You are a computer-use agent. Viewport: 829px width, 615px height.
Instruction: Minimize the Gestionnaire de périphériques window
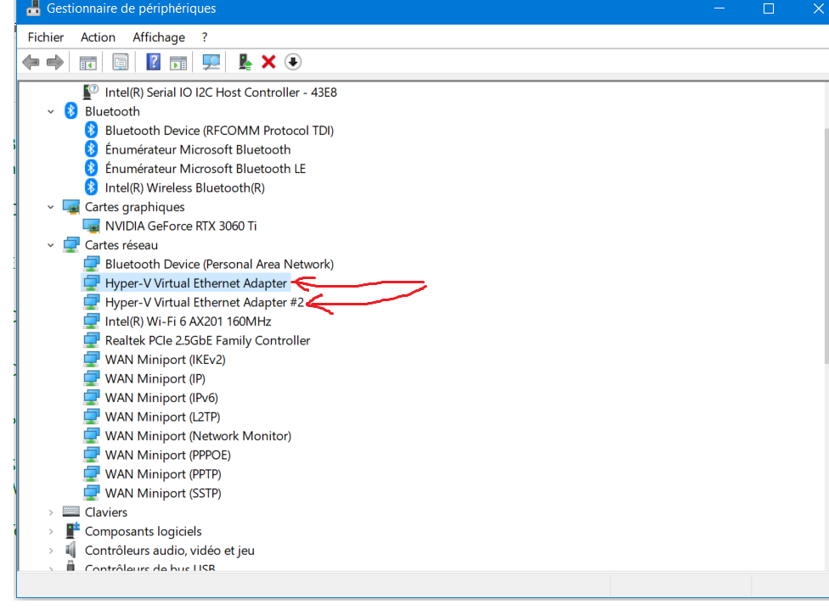(719, 8)
